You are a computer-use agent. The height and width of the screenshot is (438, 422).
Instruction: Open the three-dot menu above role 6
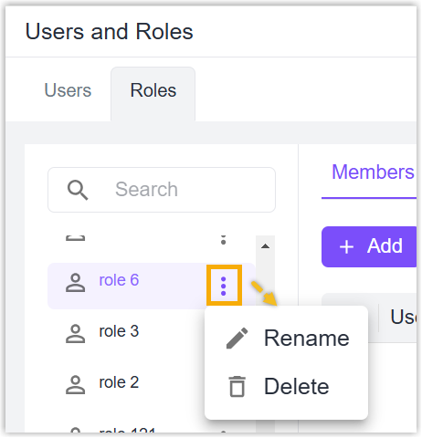click(x=224, y=240)
